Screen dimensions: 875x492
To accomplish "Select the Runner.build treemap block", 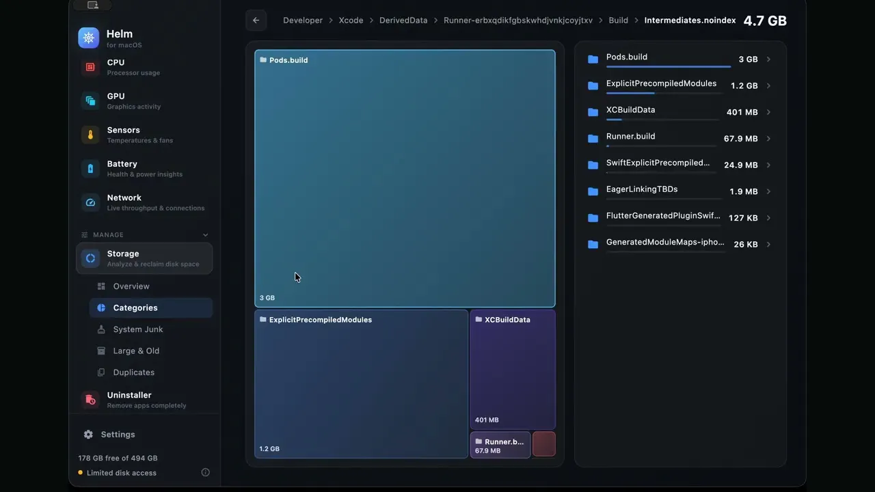I will pos(500,445).
